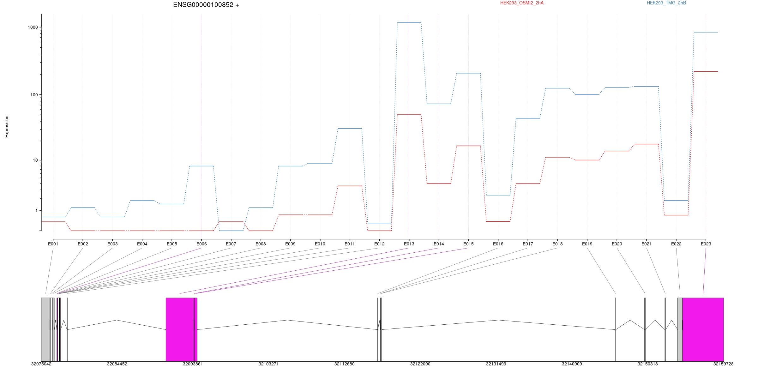
Task: Click genomic coordinate 32150318
Action: [647, 364]
